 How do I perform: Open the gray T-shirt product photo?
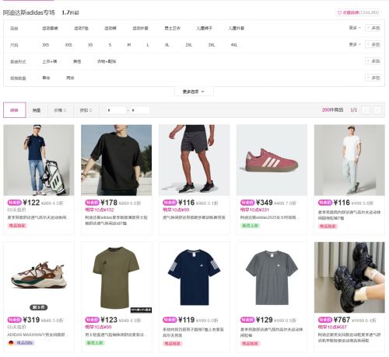[272, 277]
